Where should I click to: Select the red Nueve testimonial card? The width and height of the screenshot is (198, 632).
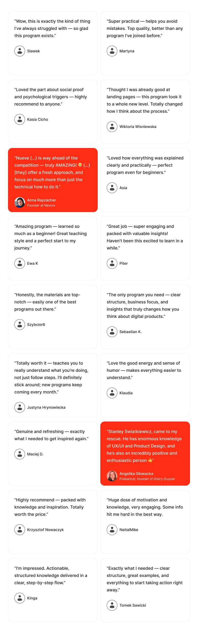point(53,180)
